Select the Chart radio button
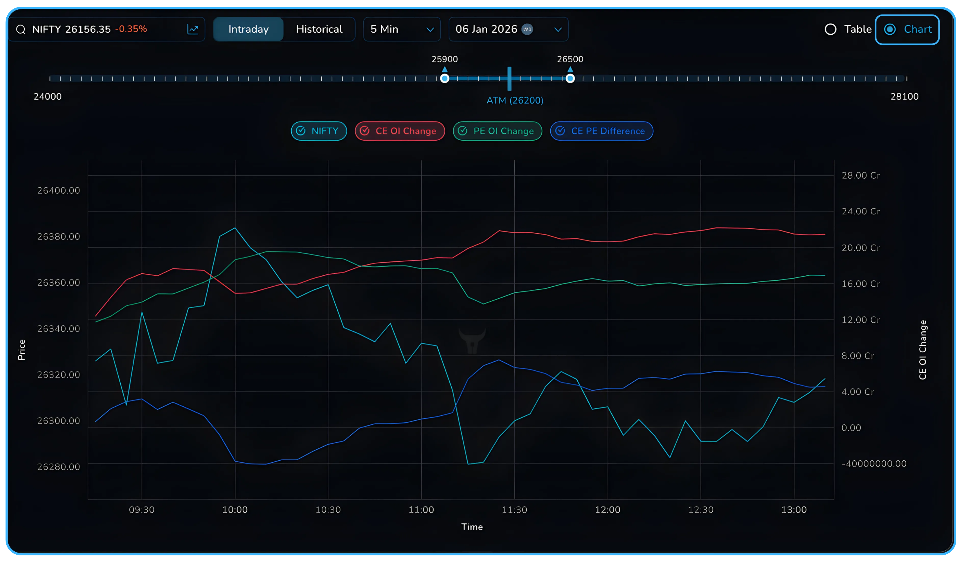965x561 pixels. tap(891, 29)
